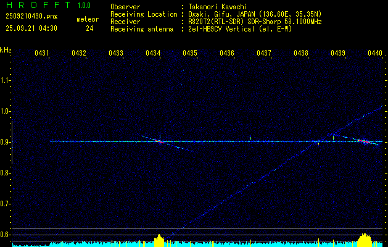Click the Observer label

[x=125, y=7]
